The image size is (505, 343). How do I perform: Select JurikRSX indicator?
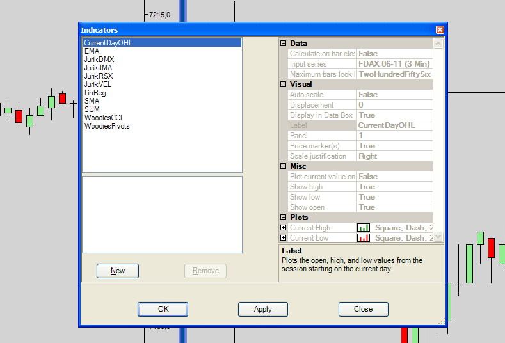coord(99,76)
